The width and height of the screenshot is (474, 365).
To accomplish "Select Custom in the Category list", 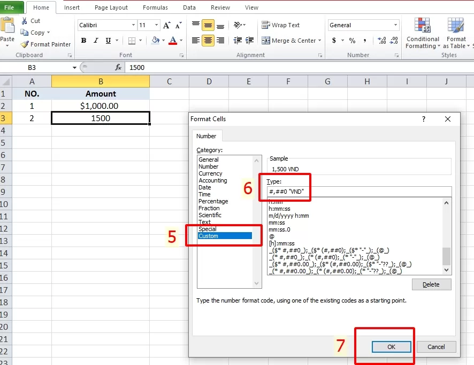I will [208, 236].
